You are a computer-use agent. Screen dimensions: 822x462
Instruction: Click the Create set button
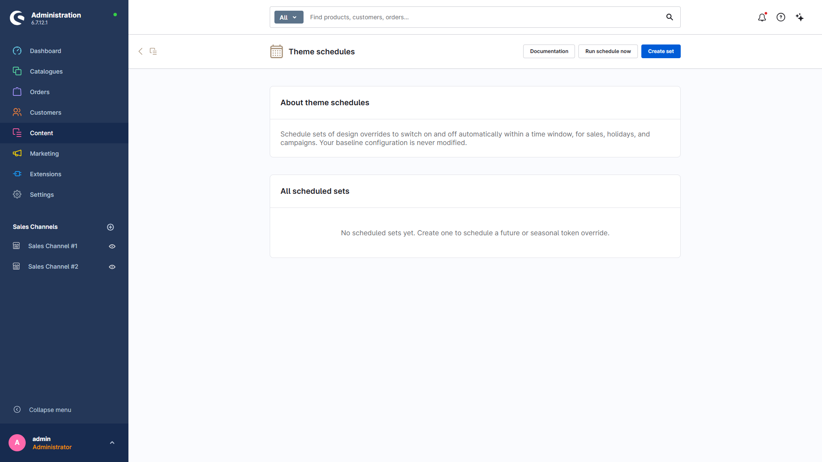coord(661,51)
